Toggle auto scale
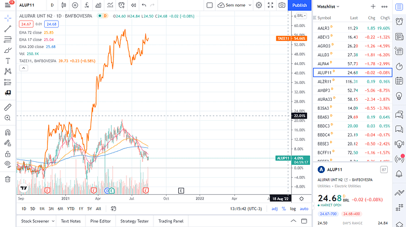Viewport: 406px width, 227px height. point(304,209)
